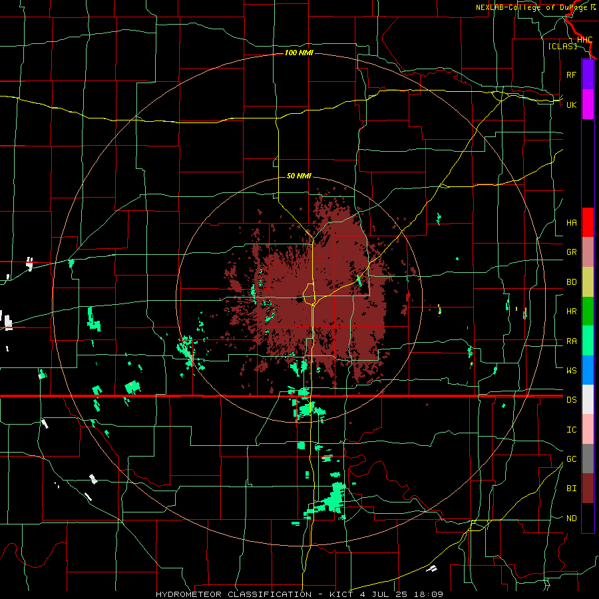The height and width of the screenshot is (599, 599).
Task: Click the WS legend label
Action: tap(571, 371)
